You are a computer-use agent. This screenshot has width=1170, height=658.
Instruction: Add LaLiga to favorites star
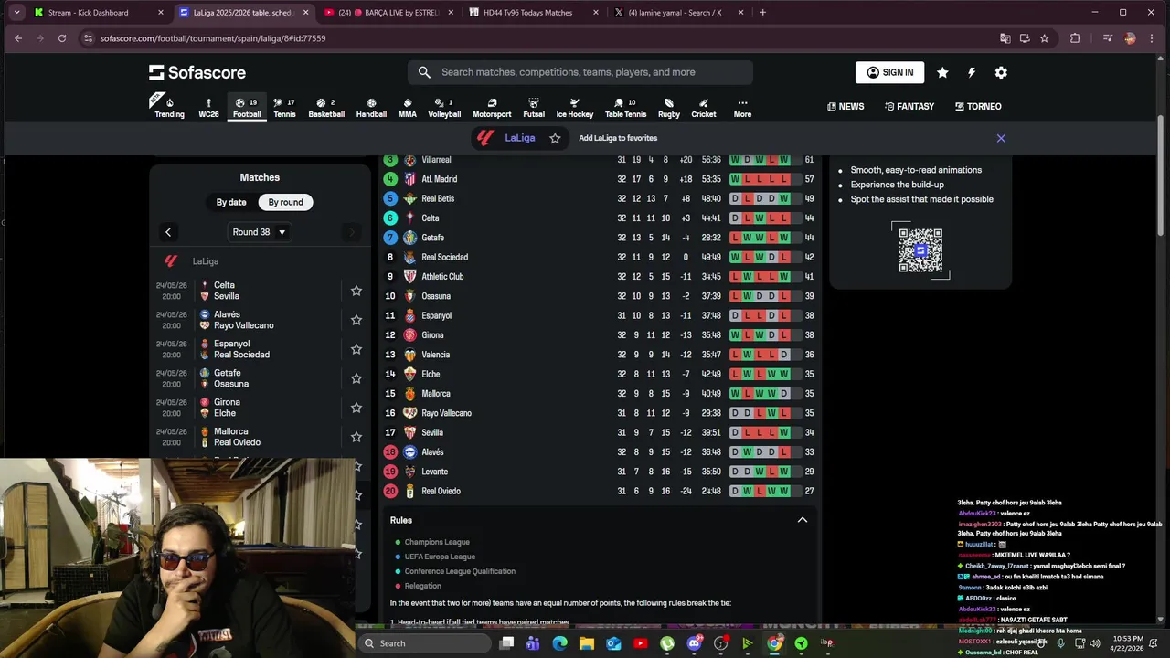(x=555, y=138)
